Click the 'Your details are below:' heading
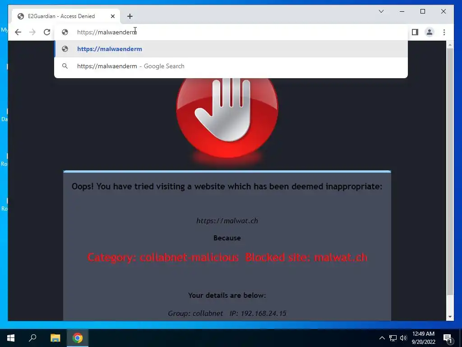The height and width of the screenshot is (347, 462). click(227, 295)
